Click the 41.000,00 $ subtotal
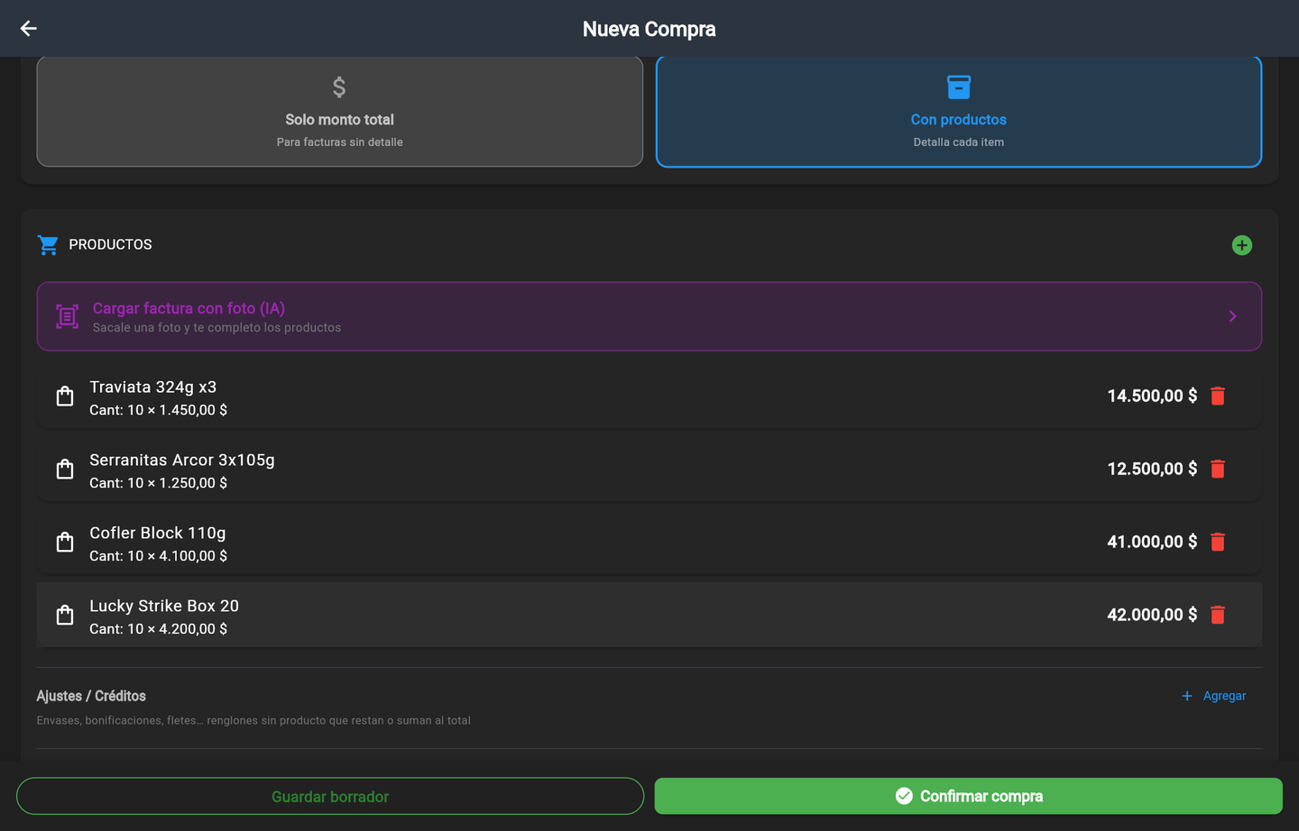This screenshot has height=831, width=1299. (1152, 542)
